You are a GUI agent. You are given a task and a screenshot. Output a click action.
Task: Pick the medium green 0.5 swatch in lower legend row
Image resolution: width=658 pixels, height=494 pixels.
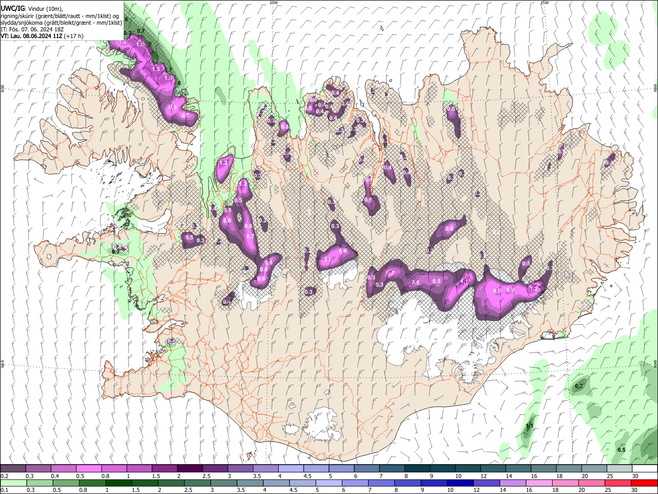(66, 483)
